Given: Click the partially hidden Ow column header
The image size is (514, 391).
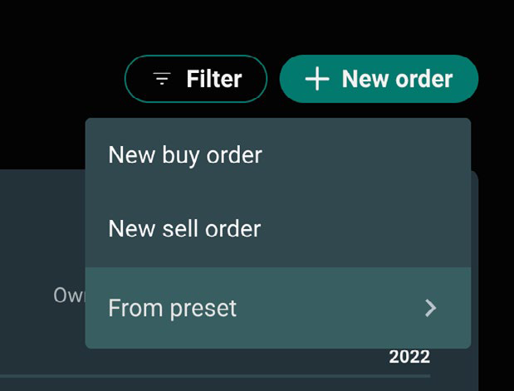Looking at the screenshot, I should (69, 296).
